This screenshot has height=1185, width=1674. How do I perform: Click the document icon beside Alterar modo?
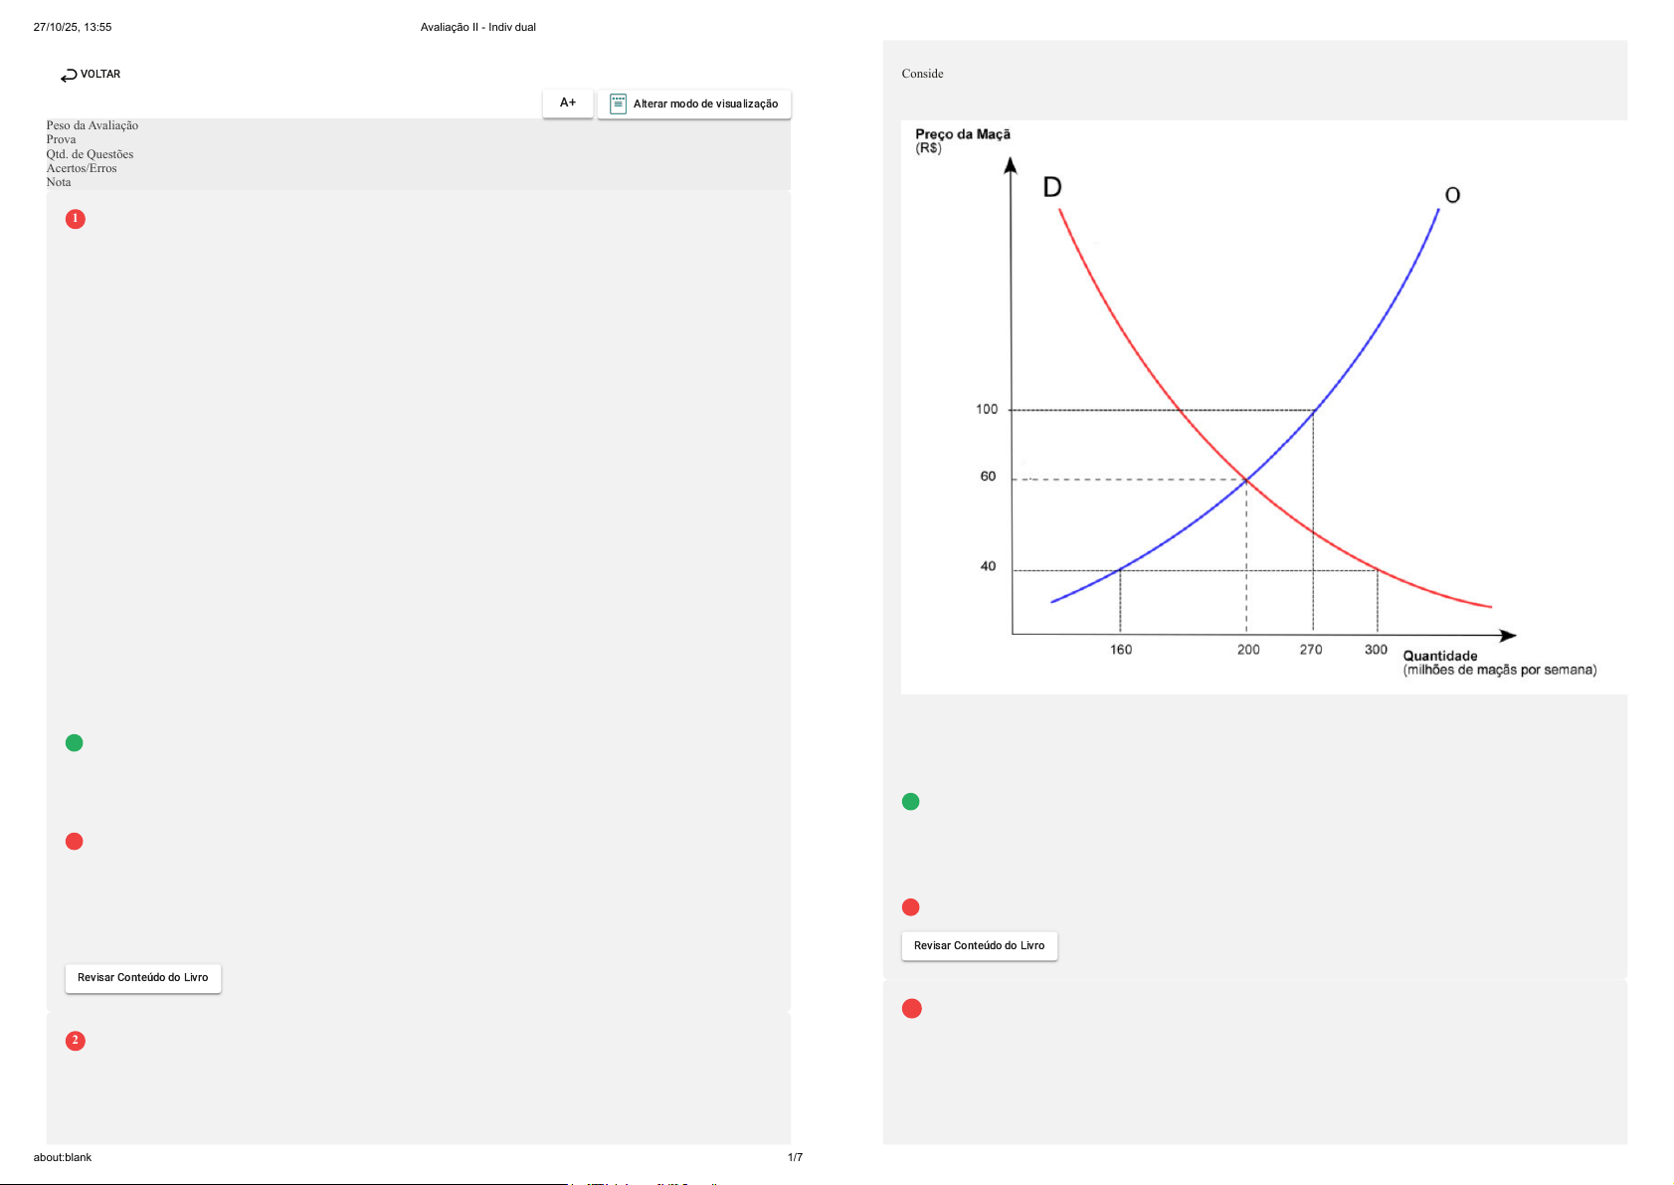(618, 103)
